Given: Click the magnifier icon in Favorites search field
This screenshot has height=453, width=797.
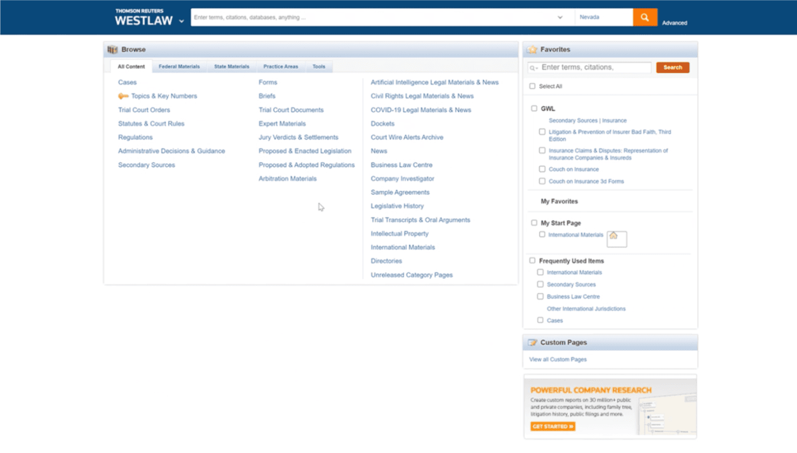Looking at the screenshot, I should pyautogui.click(x=533, y=68).
